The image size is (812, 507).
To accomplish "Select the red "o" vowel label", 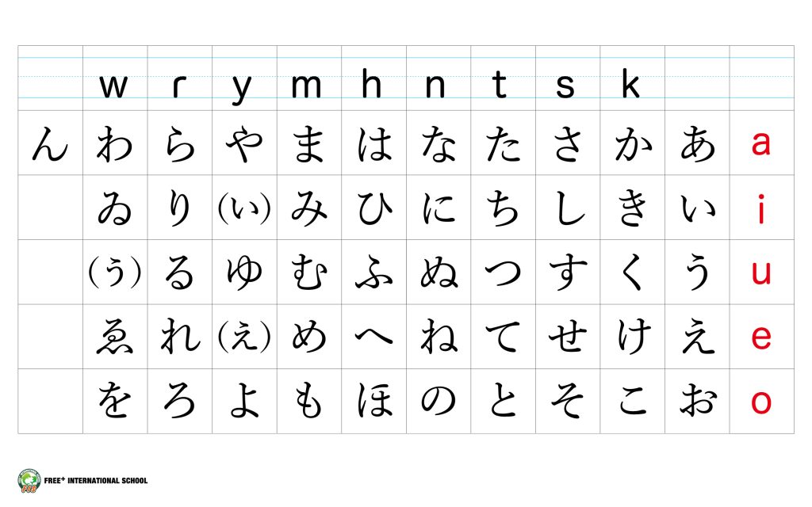I will point(760,402).
